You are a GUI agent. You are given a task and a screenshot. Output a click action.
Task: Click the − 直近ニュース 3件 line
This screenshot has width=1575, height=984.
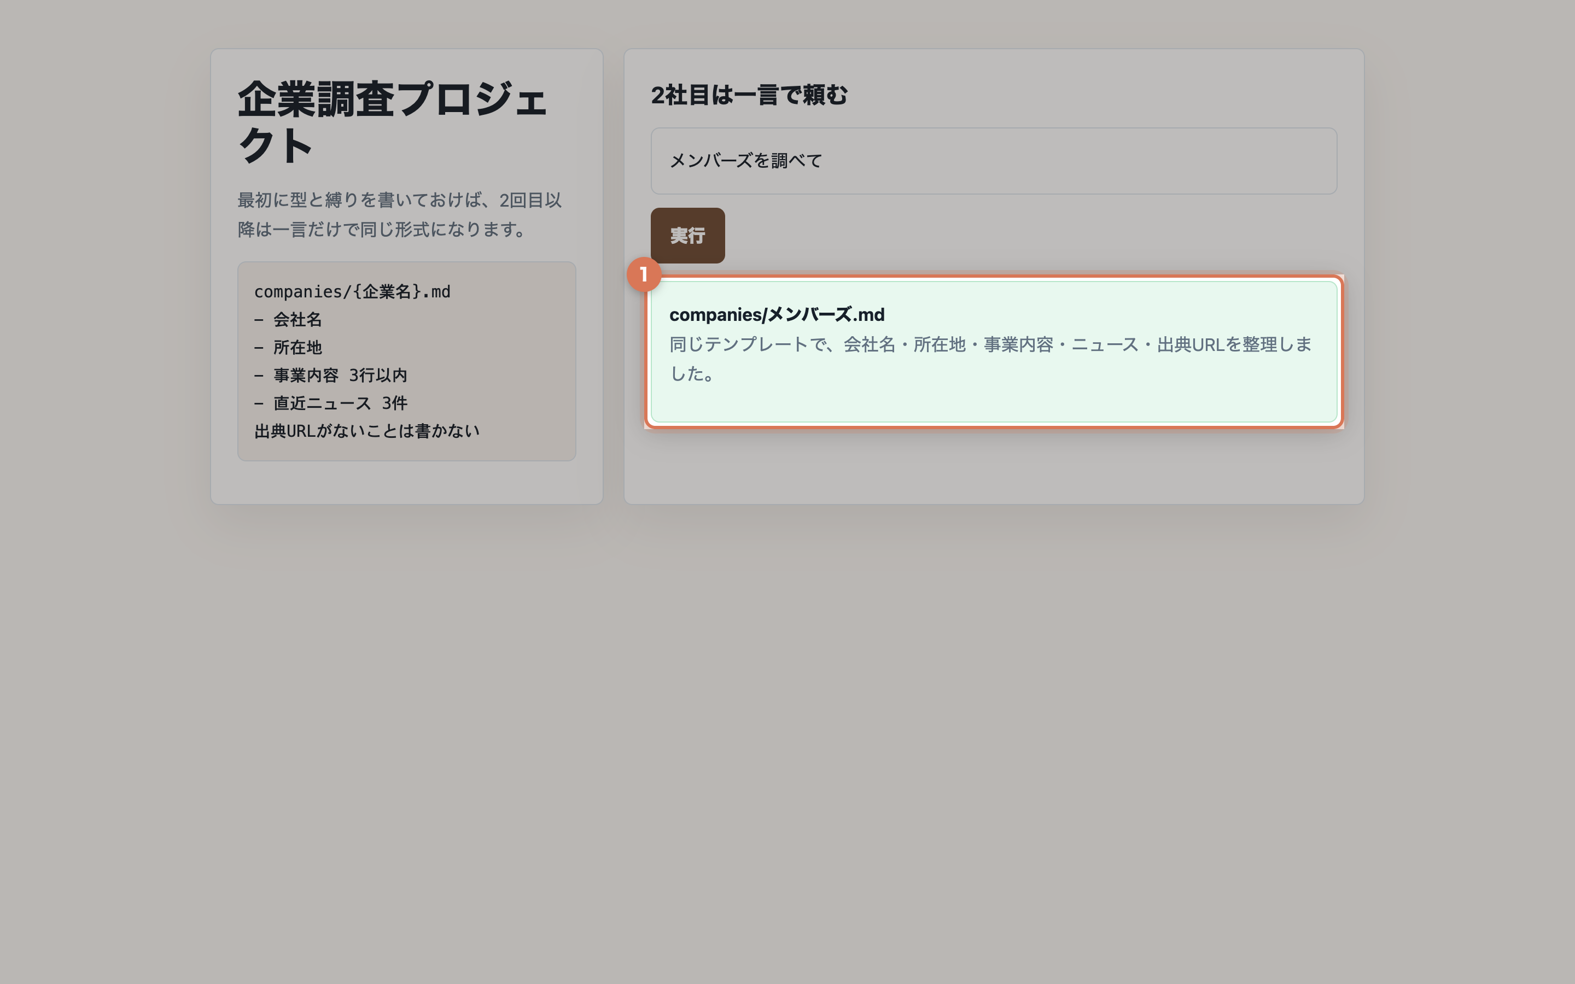point(331,403)
